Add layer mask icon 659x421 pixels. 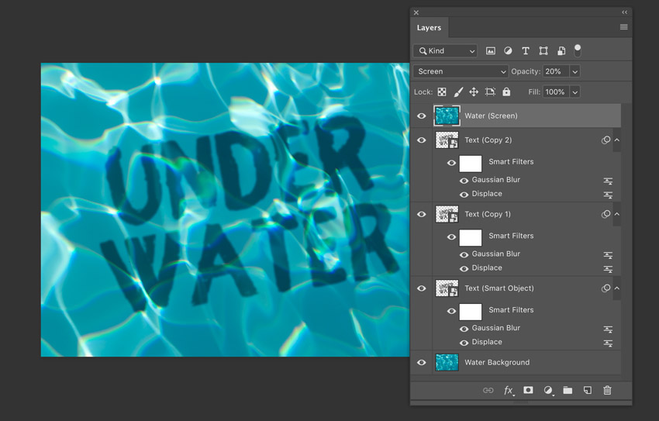point(528,390)
